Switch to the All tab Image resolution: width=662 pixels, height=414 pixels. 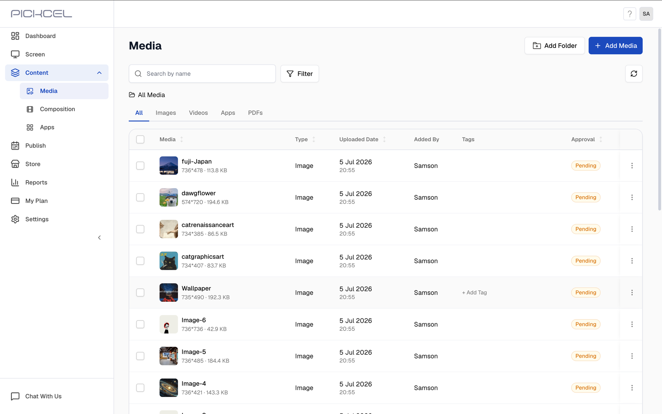tap(139, 113)
